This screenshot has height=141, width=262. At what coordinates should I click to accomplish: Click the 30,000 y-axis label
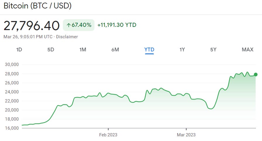pyautogui.click(x=12, y=65)
